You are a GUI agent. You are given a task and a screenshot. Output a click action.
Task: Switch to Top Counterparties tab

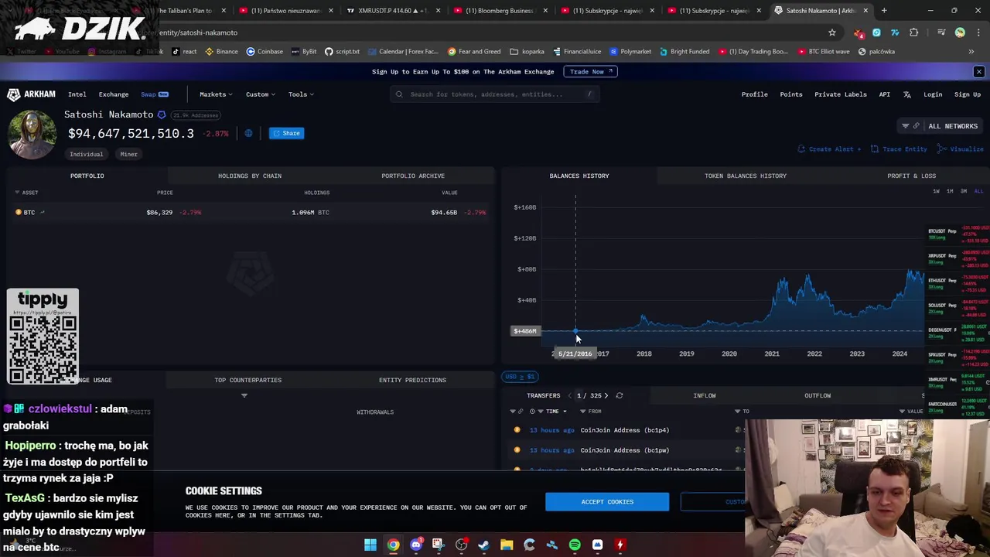click(x=247, y=380)
